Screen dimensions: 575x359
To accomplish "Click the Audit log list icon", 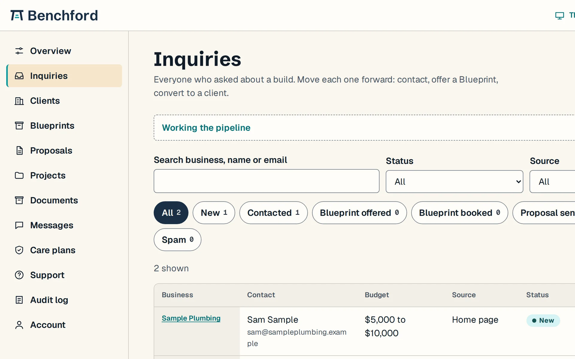I will [19, 300].
